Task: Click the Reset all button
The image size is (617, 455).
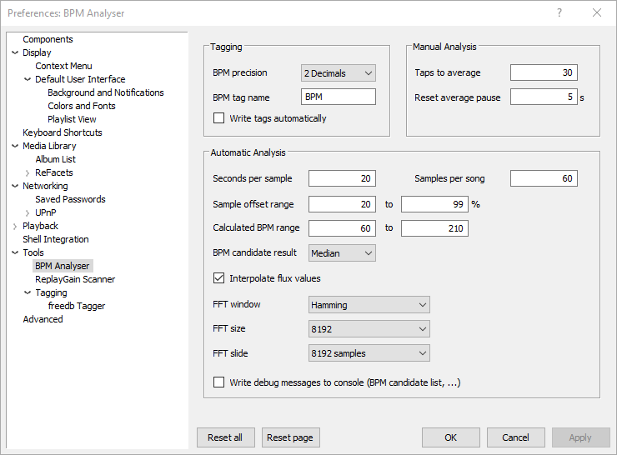Action: point(225,437)
